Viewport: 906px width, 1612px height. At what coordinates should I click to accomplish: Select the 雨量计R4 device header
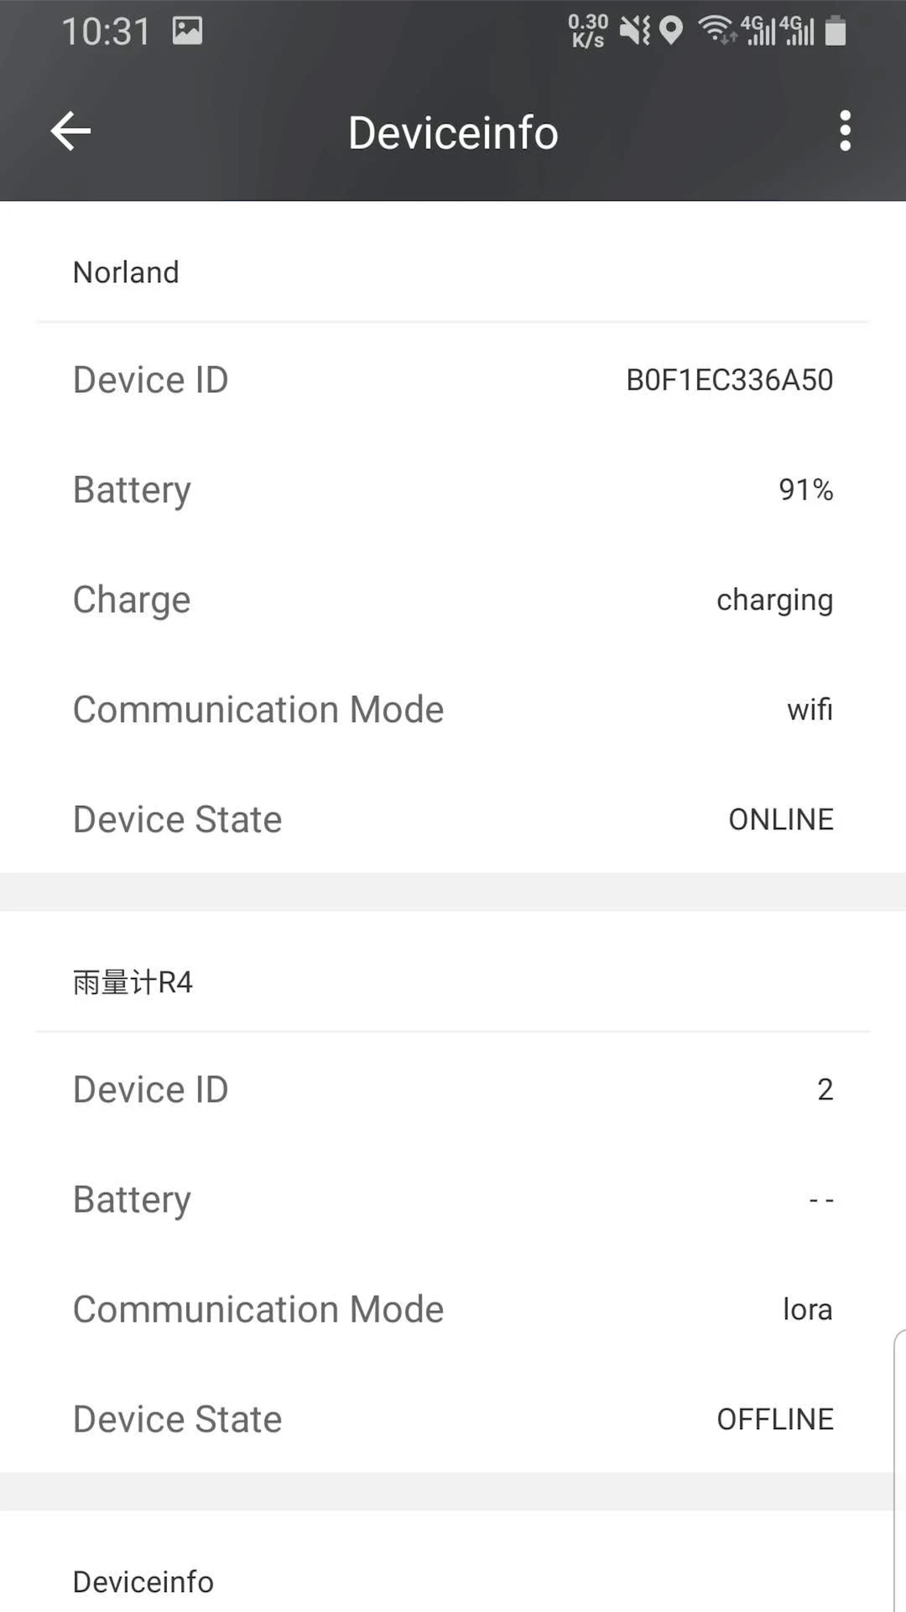(x=133, y=982)
